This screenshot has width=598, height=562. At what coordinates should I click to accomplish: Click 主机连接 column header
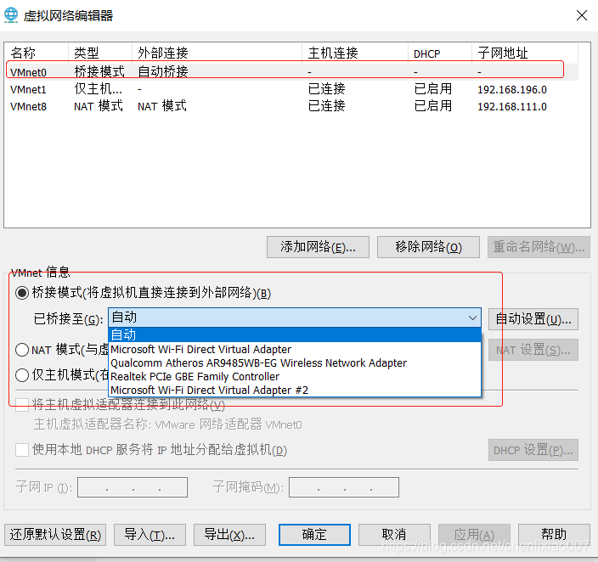click(x=355, y=53)
